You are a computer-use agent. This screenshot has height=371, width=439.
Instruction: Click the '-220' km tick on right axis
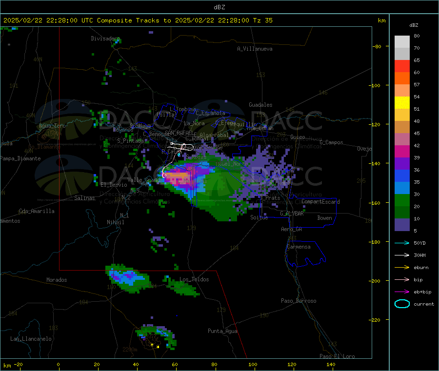coord(376,320)
